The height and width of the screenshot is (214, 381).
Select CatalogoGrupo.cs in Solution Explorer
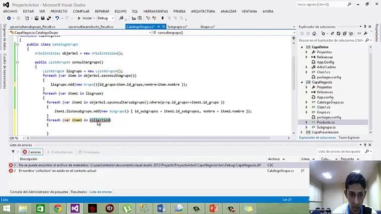[330, 102]
